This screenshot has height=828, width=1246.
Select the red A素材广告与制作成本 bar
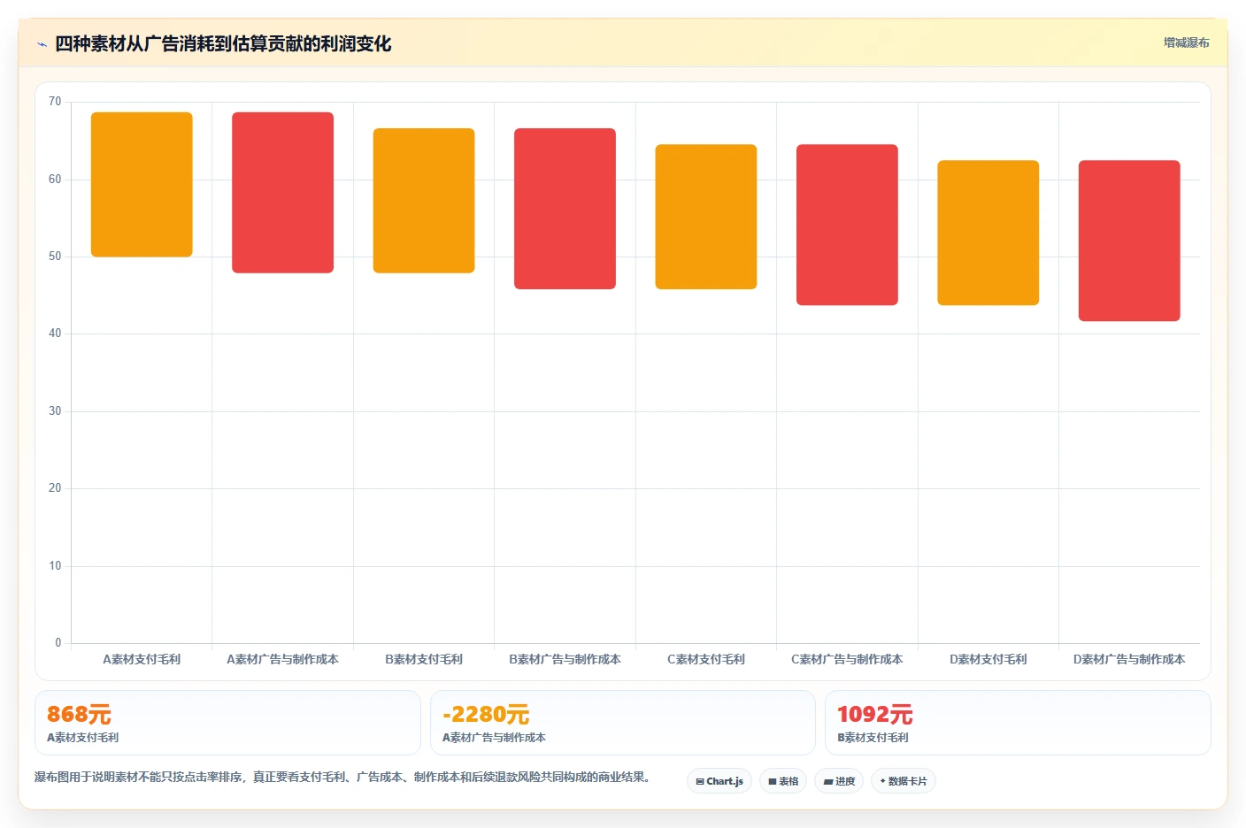pyautogui.click(x=282, y=193)
